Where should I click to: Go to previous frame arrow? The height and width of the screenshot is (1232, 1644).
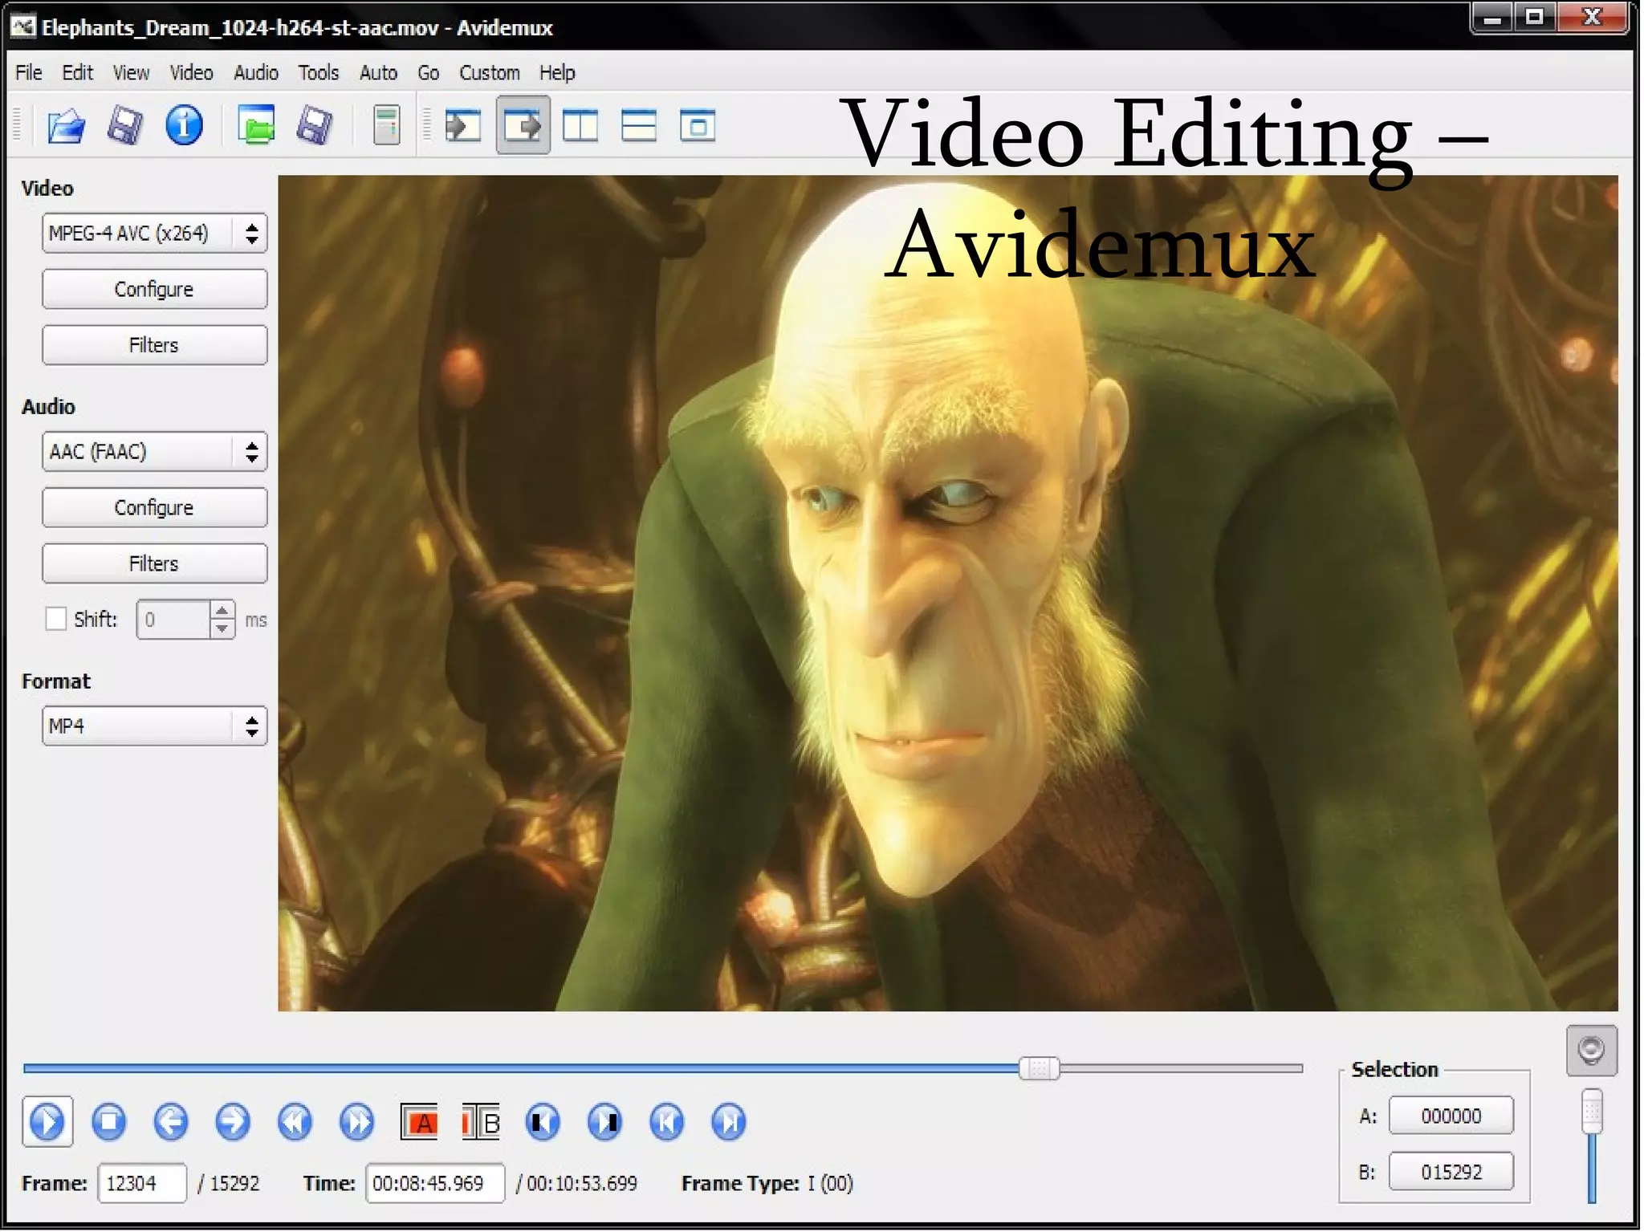(x=171, y=1121)
